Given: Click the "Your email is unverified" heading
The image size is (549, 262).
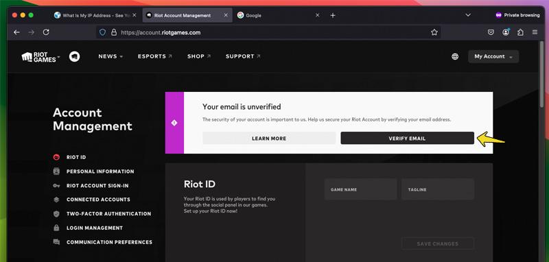Looking at the screenshot, I should (x=242, y=107).
